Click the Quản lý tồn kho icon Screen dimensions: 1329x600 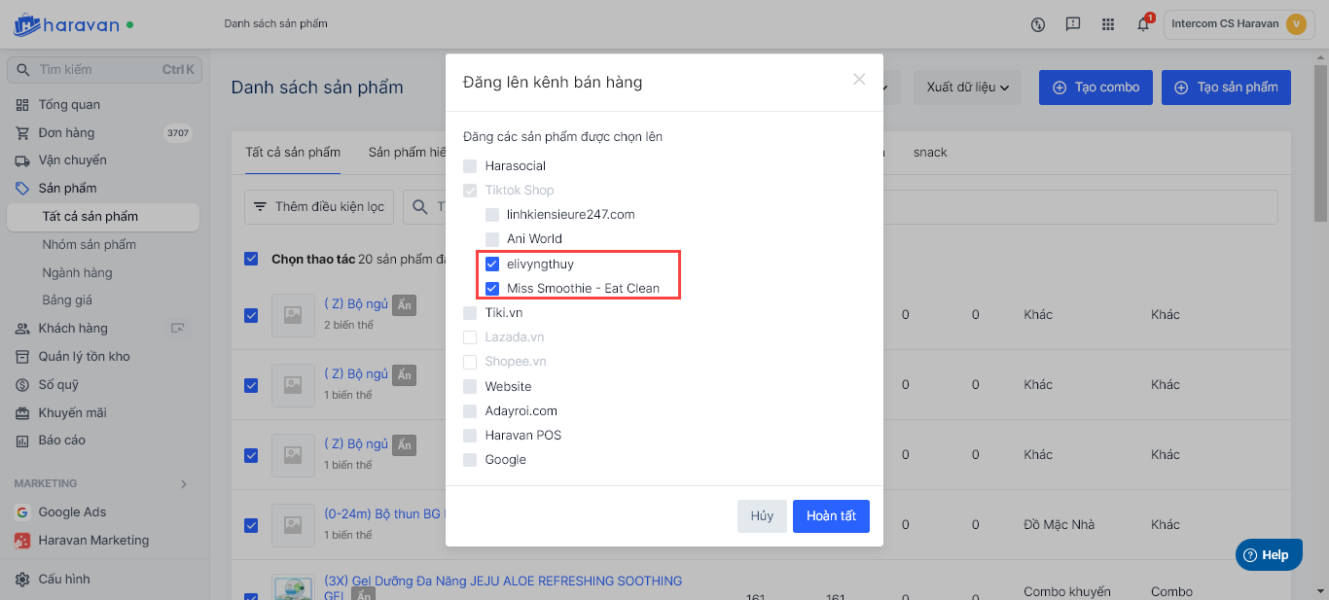pos(21,357)
